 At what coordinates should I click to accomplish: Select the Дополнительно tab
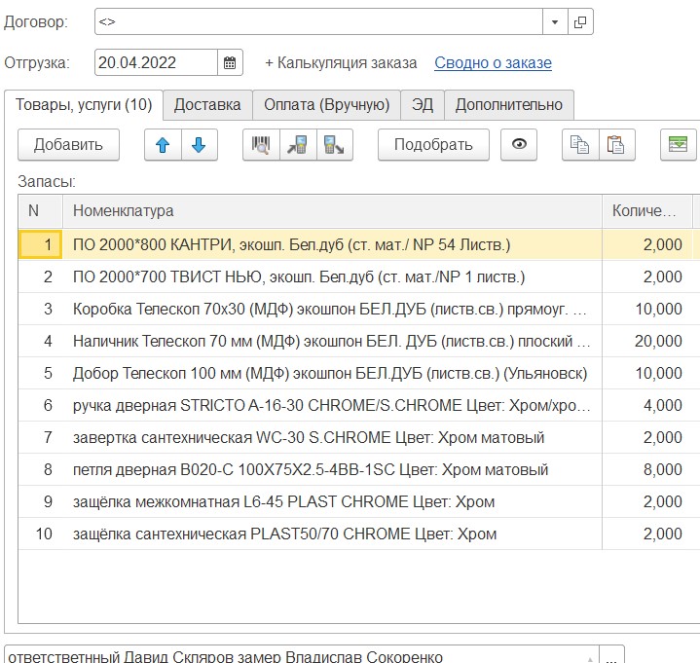(508, 105)
